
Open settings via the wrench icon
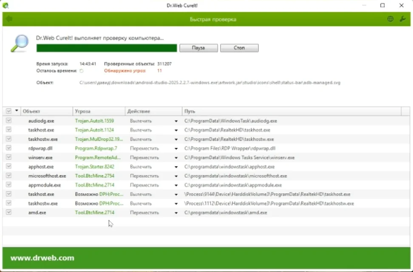[x=403, y=19]
